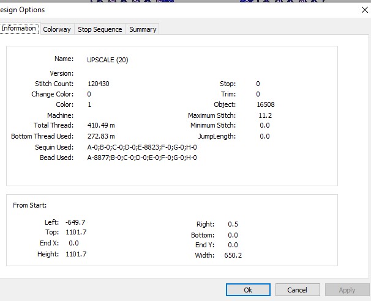Click the Sequin Used label
Image resolution: width=371 pixels, height=301 pixels.
pyautogui.click(x=54, y=147)
